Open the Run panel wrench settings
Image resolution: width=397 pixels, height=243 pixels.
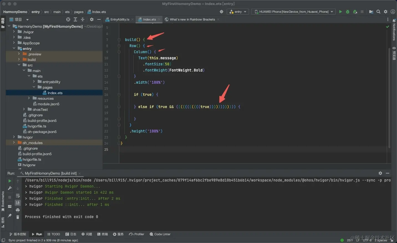point(10,188)
